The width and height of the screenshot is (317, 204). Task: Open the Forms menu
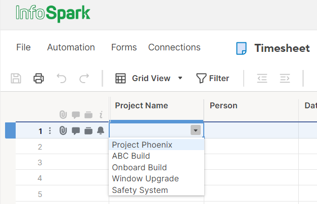click(124, 47)
